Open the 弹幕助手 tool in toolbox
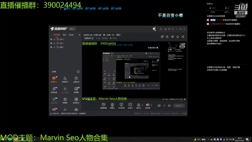Screen dimensions: 252x142 pyautogui.click(x=54, y=80)
